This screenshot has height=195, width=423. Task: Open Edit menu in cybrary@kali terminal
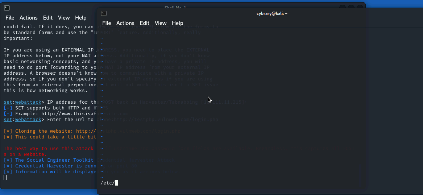[144, 23]
